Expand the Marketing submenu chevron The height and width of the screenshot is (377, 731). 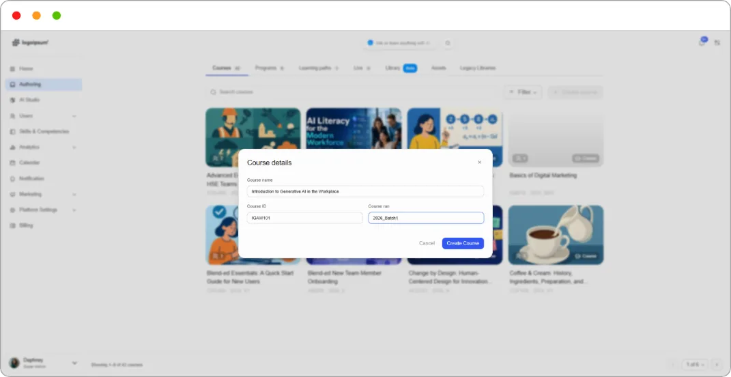pos(74,194)
